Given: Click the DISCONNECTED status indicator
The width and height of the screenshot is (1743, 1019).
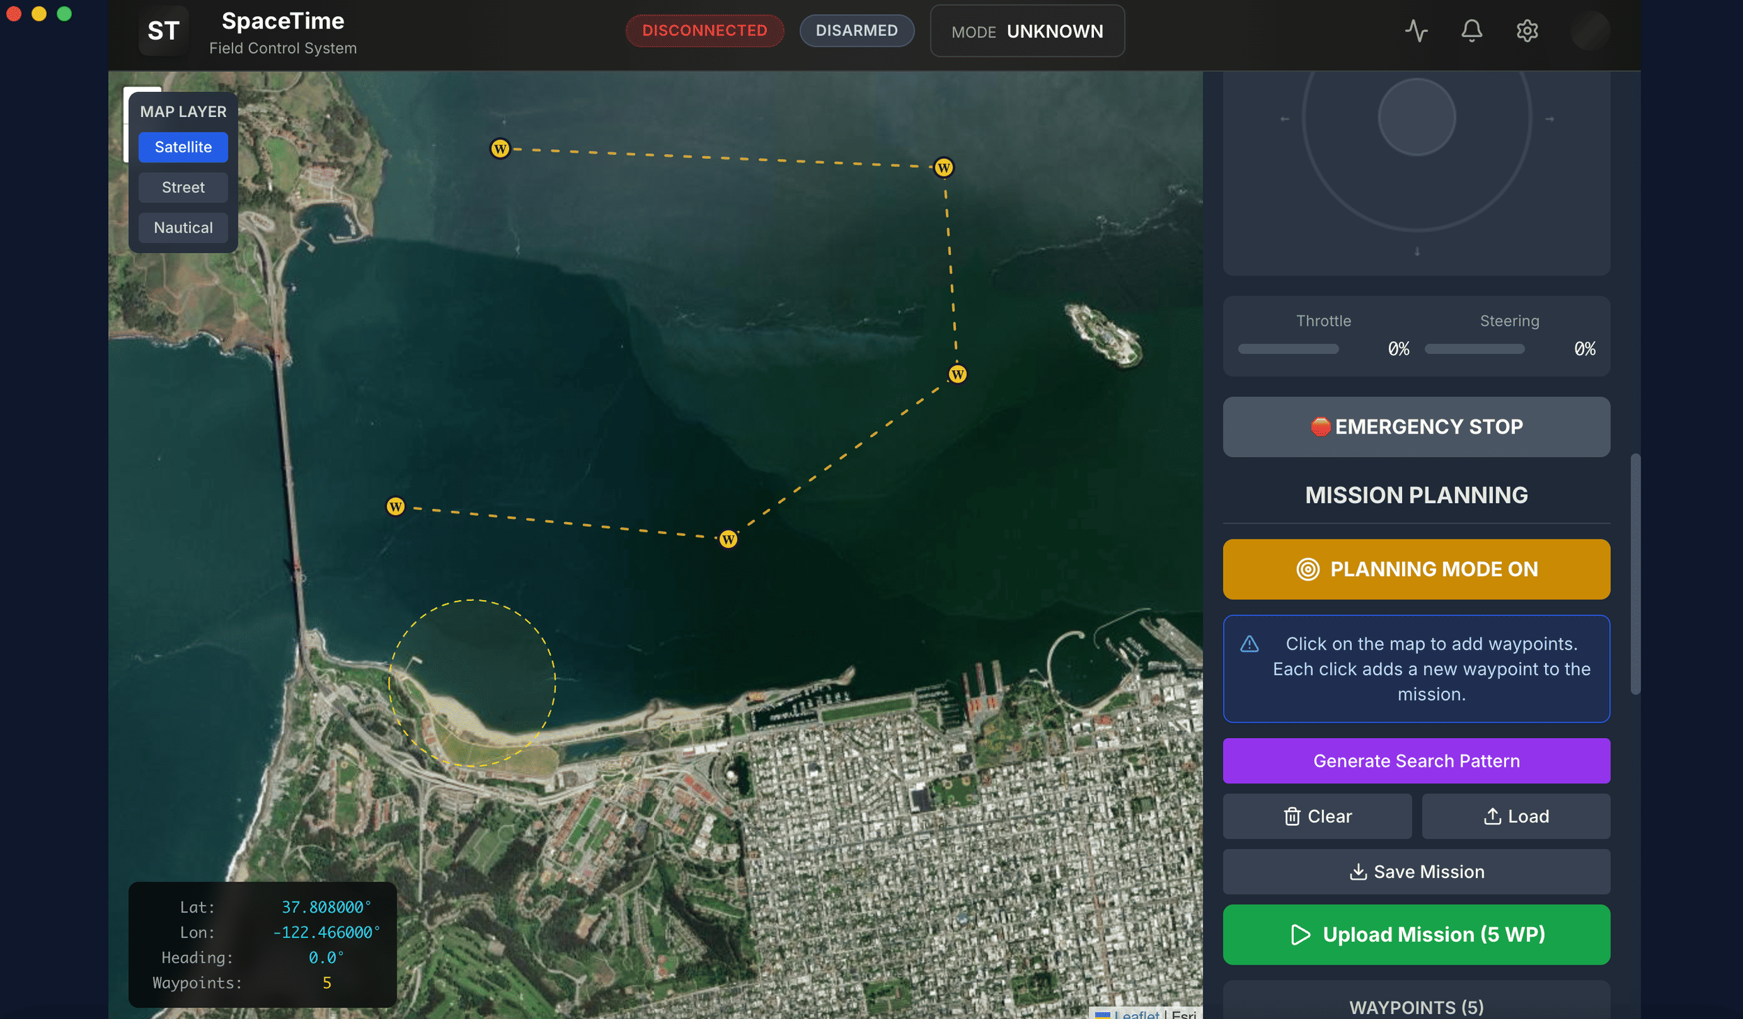Looking at the screenshot, I should (x=704, y=30).
